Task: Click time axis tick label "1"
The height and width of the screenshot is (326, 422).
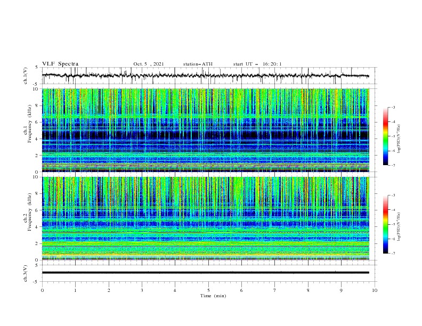Action: pyautogui.click(x=75, y=290)
